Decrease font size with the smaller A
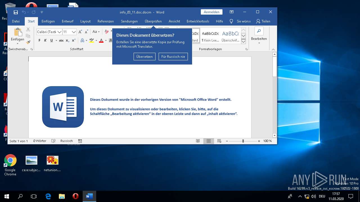This screenshot has height=202, width=360. [x=87, y=32]
